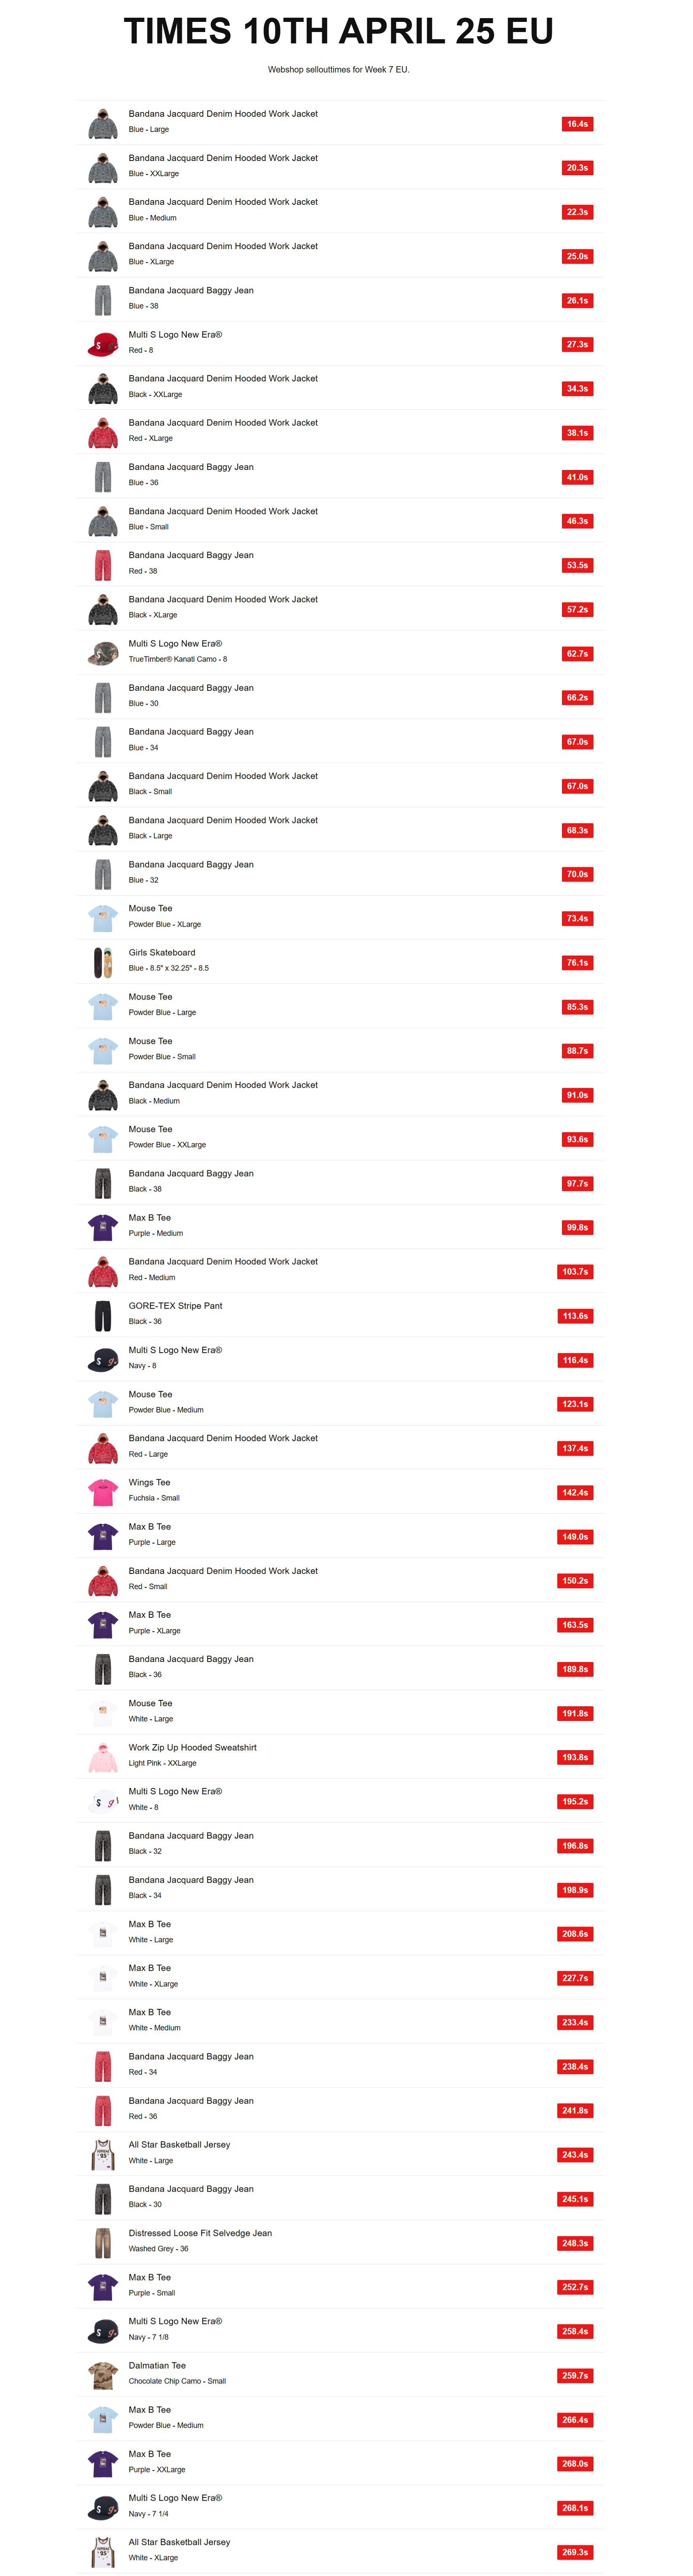Open the Girls Skateboard product title
Viewport: 693px width, 2576px height.
(x=162, y=953)
